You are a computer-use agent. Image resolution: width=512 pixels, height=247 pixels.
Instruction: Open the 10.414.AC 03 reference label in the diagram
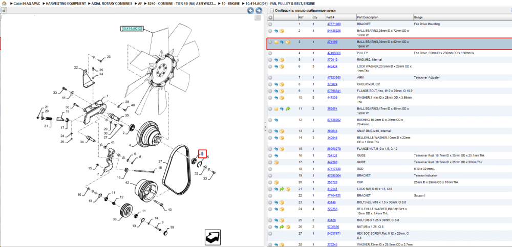coord(132,29)
